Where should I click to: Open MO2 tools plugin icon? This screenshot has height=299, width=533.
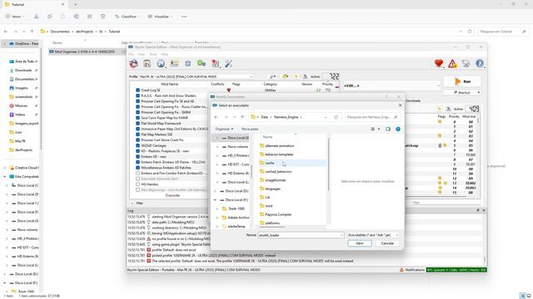point(215,63)
